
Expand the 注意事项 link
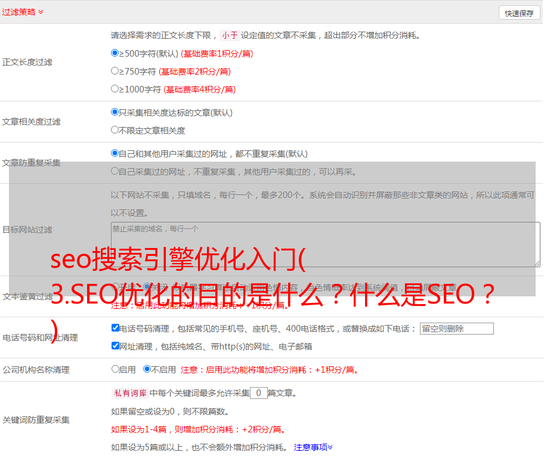[313, 448]
